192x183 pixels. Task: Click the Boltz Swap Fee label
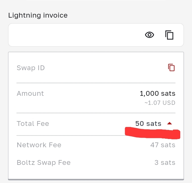click(44, 162)
